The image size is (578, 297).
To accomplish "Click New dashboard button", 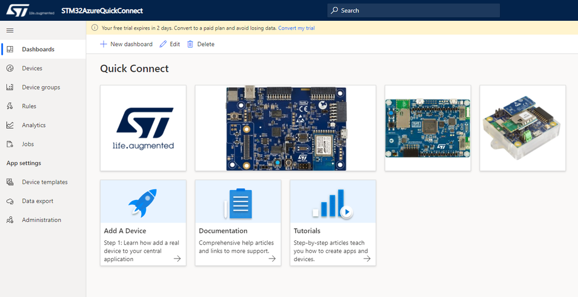I will click(x=126, y=44).
